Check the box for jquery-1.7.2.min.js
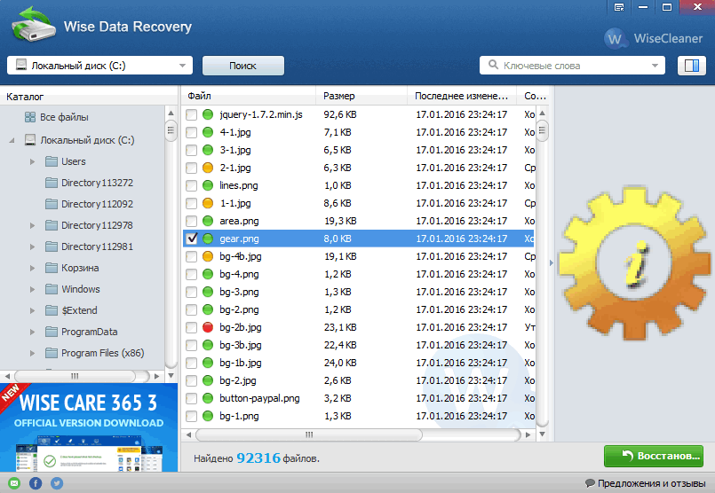 click(192, 114)
